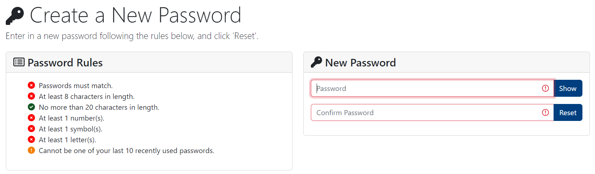Click the list icon next to Password Rules

[x=19, y=62]
